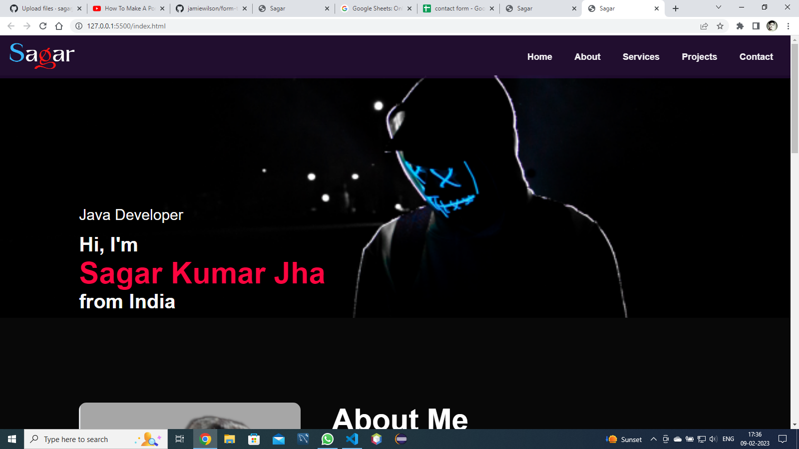The height and width of the screenshot is (449, 799).
Task: Open the Chrome extensions puzzle icon
Action: 740,26
